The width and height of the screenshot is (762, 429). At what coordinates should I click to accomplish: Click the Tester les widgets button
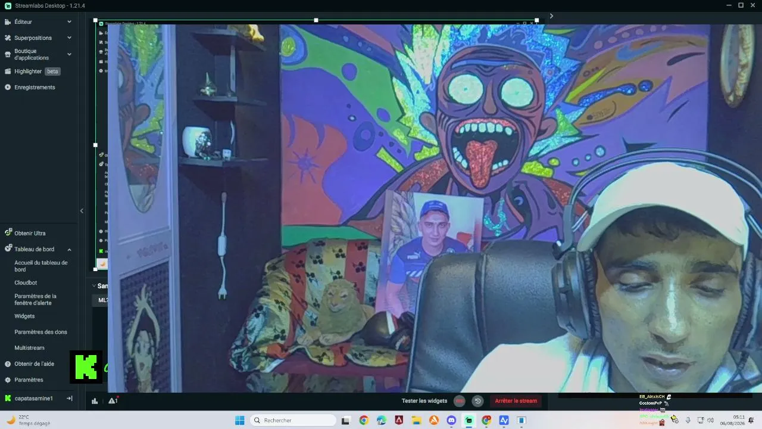(424, 401)
